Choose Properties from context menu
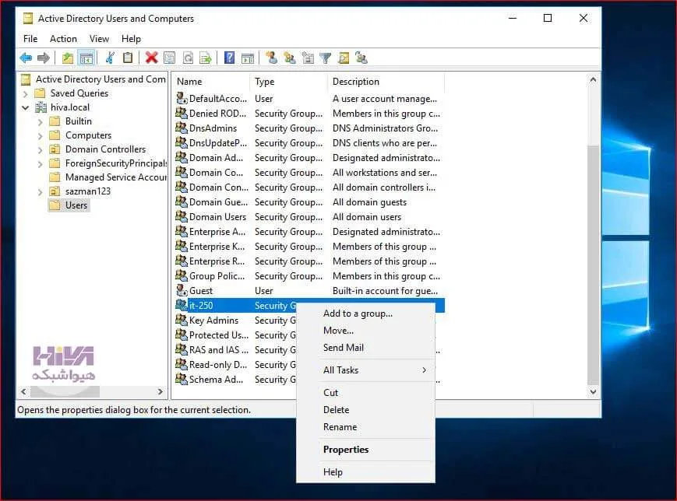The width and height of the screenshot is (677, 501). [x=365, y=449]
